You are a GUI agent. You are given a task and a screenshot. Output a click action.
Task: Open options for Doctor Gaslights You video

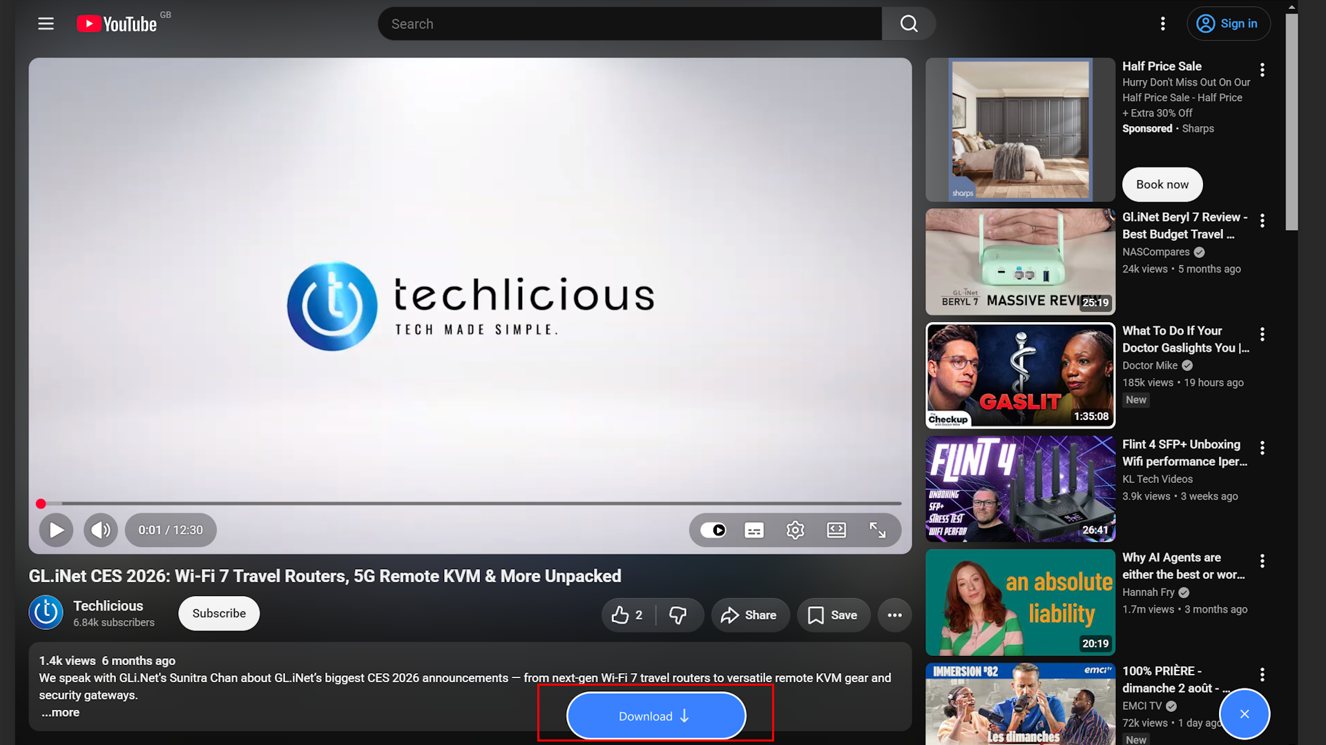1262,335
